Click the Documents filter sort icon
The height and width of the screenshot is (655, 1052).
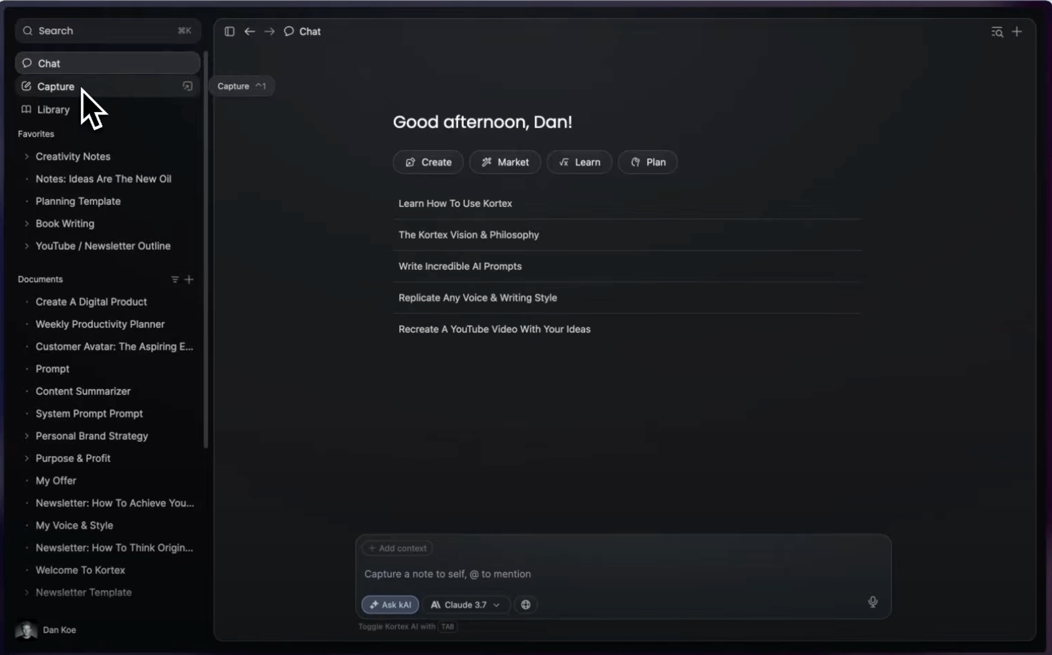point(175,280)
